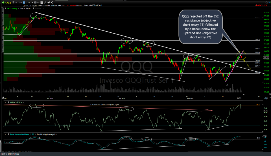Click the current price 346.75 tag
The height and width of the screenshot is (156, 271).
266,58
